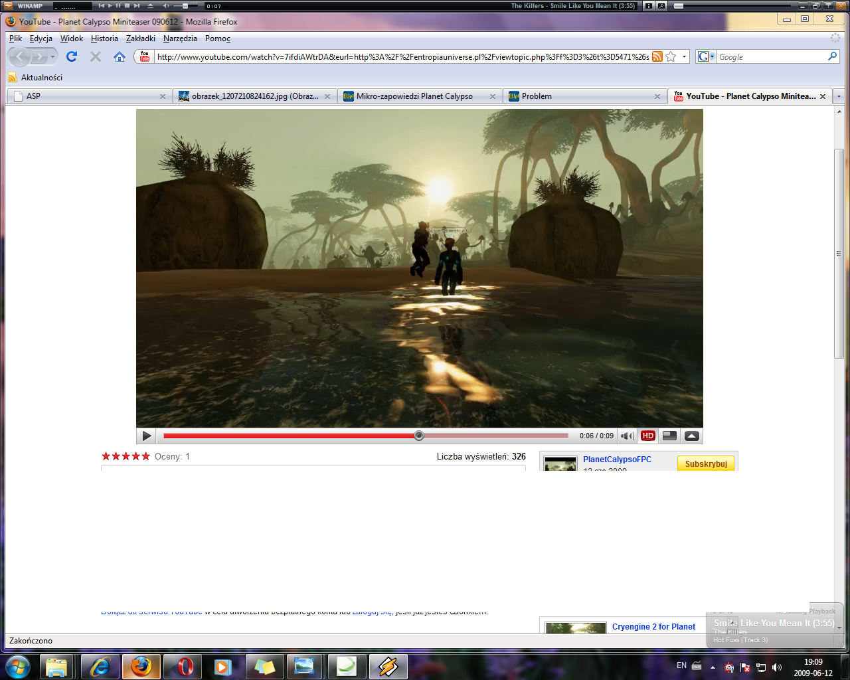Toggle HD quality on the video
The width and height of the screenshot is (850, 680).
648,436
